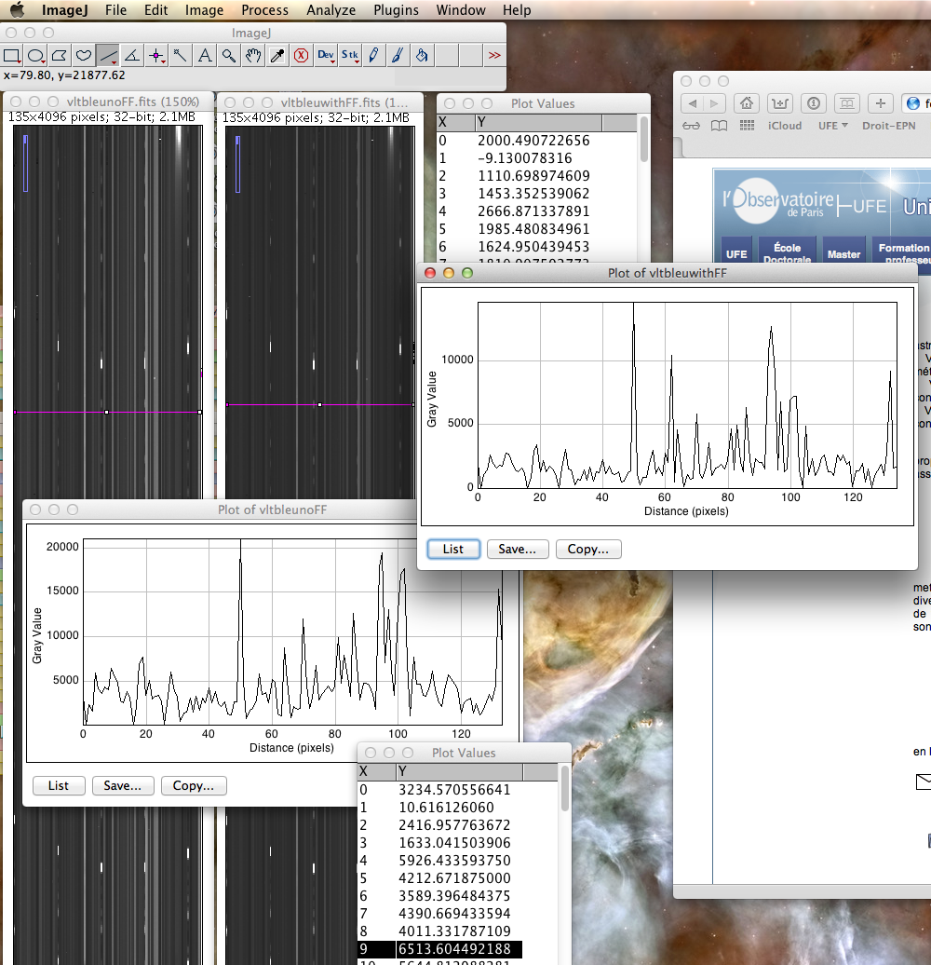The image size is (931, 965).
Task: Click Save... in Plot of vltbleunoFF window
Action: pyautogui.click(x=122, y=785)
